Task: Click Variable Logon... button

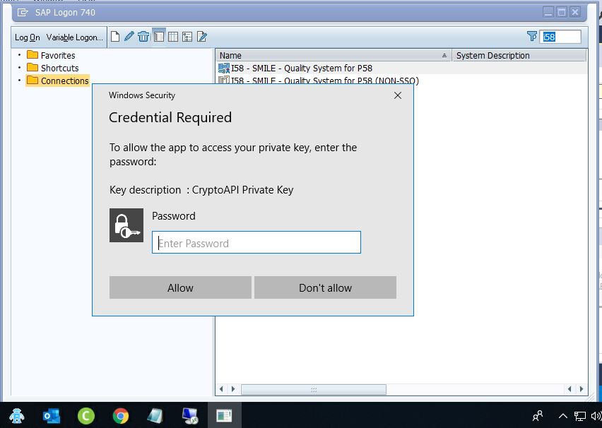Action: click(x=74, y=37)
